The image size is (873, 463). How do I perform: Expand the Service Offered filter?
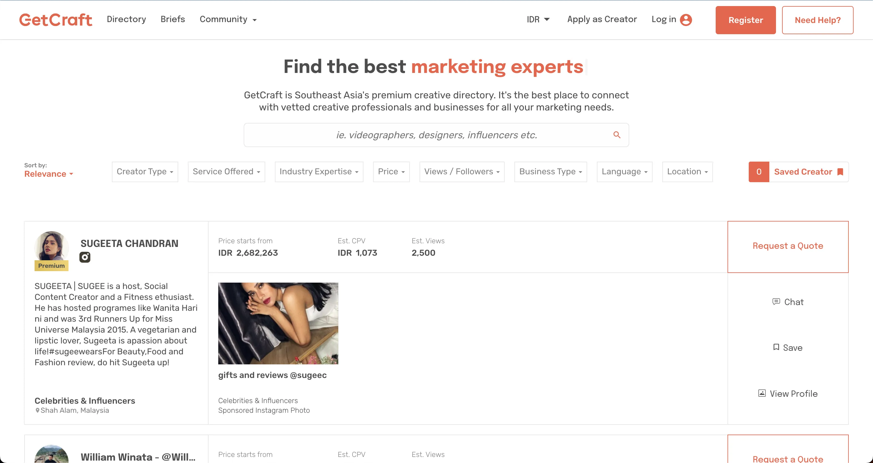point(226,172)
